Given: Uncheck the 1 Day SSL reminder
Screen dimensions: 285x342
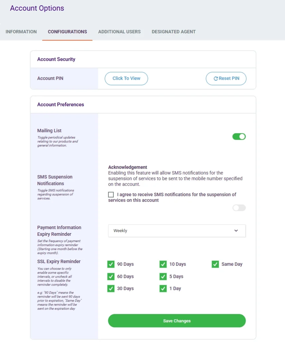Looking at the screenshot, I should (x=163, y=289).
